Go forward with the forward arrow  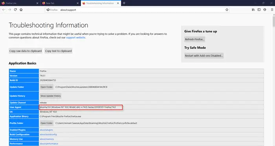click(x=10, y=10)
